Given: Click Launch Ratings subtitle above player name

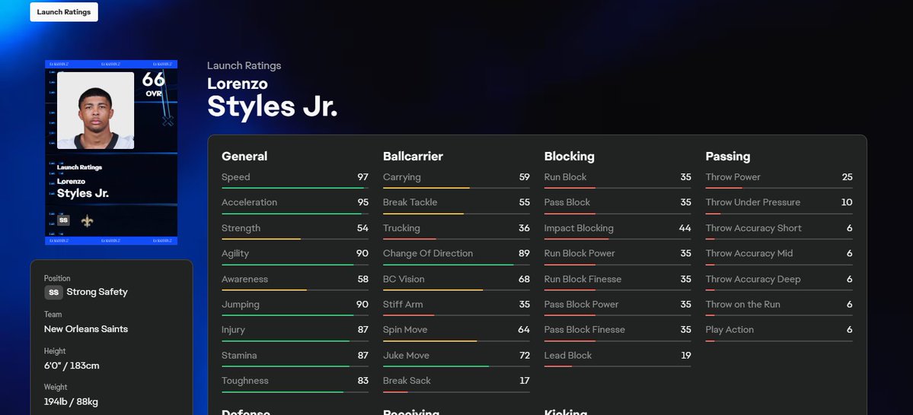Looking at the screenshot, I should pos(244,65).
